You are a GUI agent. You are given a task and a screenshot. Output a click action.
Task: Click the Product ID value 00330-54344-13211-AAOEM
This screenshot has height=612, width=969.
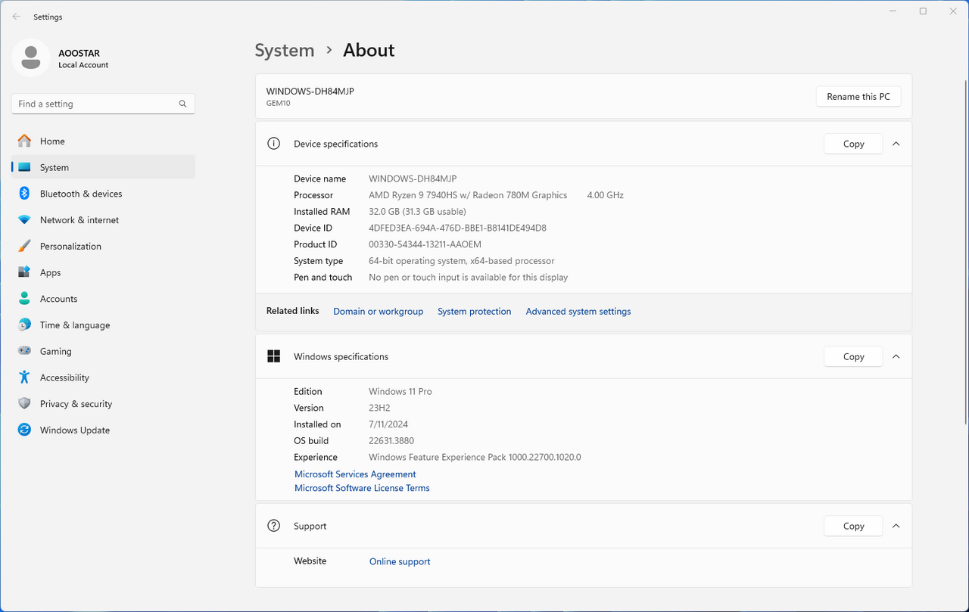click(425, 244)
